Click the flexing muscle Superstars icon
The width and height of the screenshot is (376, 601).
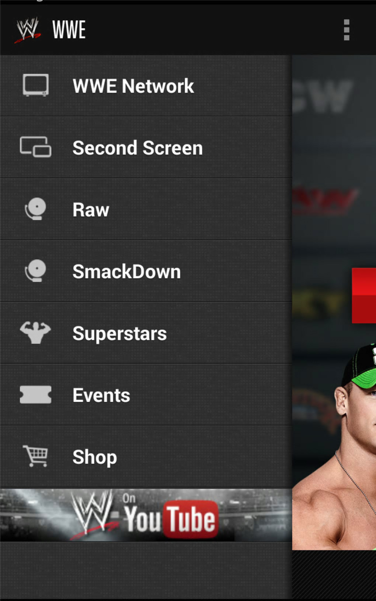(x=35, y=333)
